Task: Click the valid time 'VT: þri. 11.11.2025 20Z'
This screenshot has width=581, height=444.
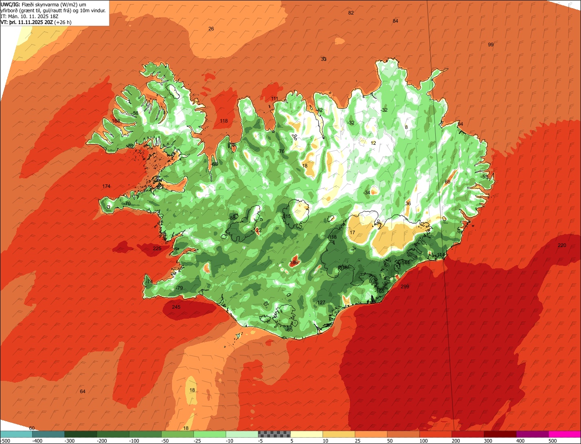Action: click(x=27, y=22)
